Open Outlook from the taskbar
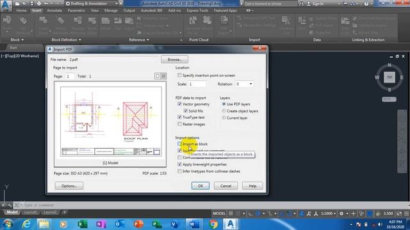410x230 pixels. click(x=120, y=224)
